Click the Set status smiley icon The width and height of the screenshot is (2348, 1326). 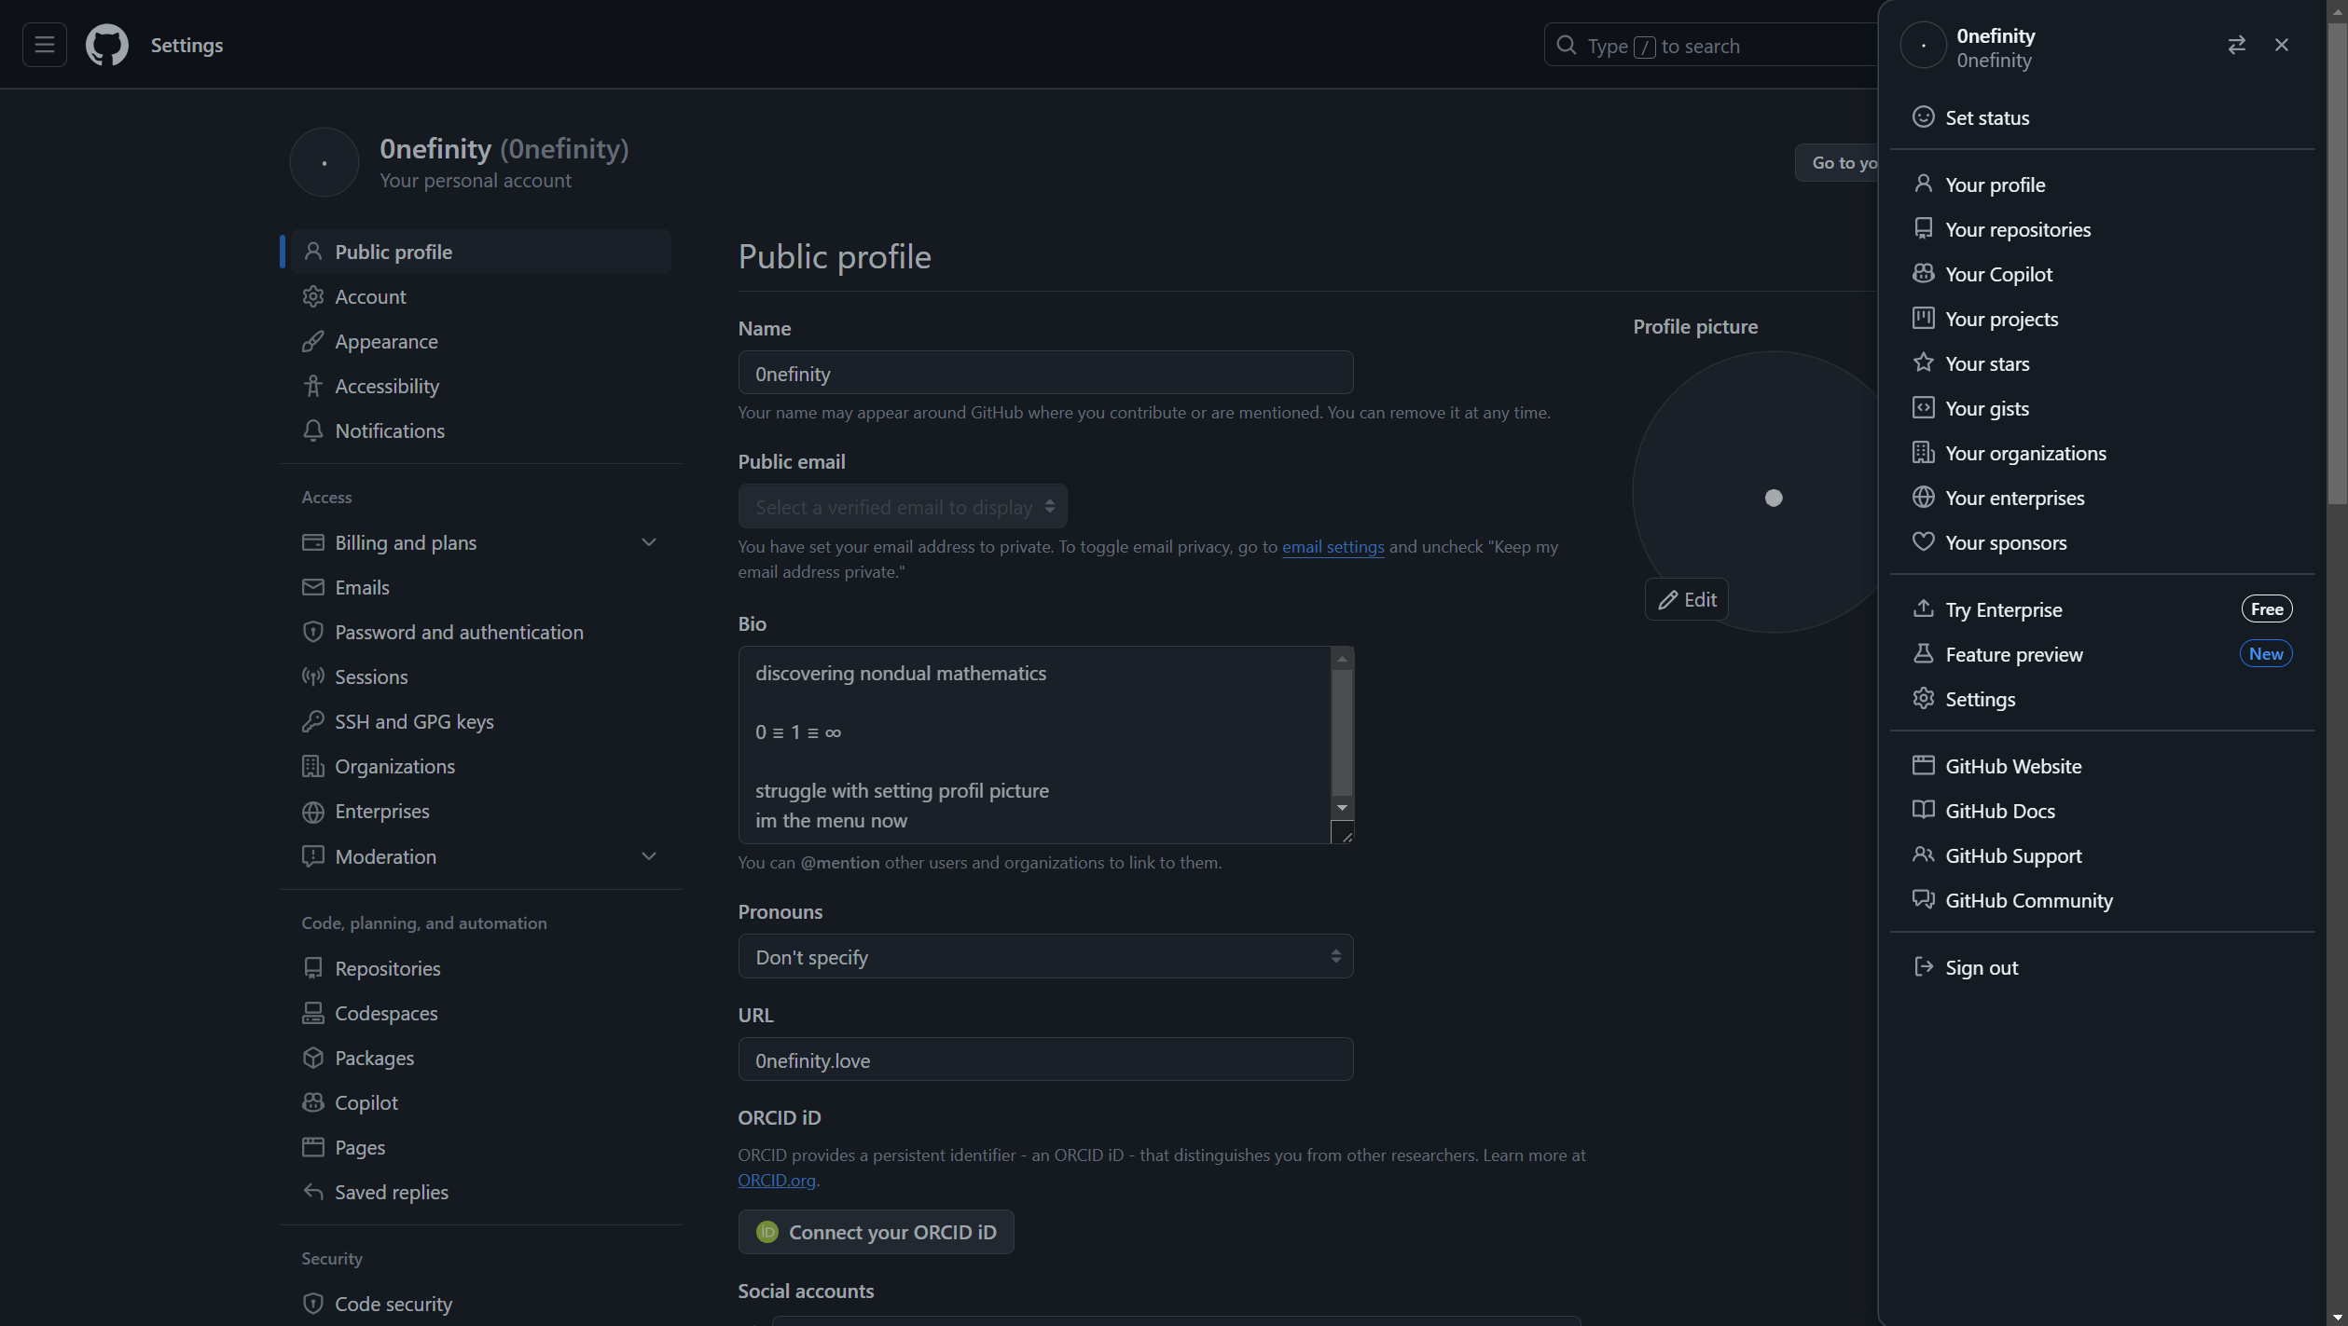pyautogui.click(x=1923, y=116)
